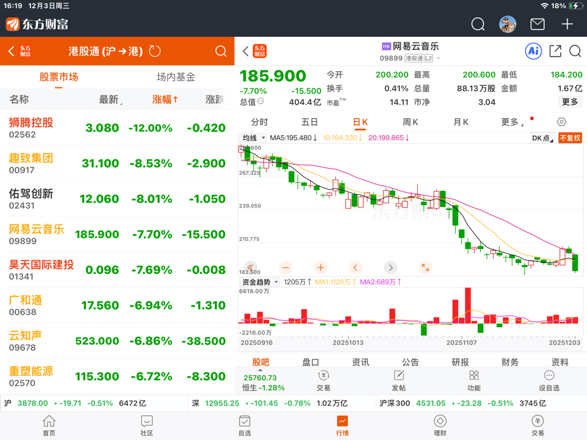Sort list by 最新 price column
The width and height of the screenshot is (587, 440).
pos(111,100)
